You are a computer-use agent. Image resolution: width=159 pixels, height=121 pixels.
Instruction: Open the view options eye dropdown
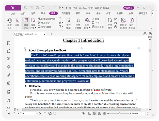click(86, 113)
